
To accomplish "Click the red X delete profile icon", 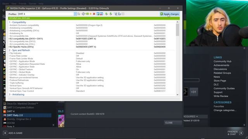I will tap(94, 14).
